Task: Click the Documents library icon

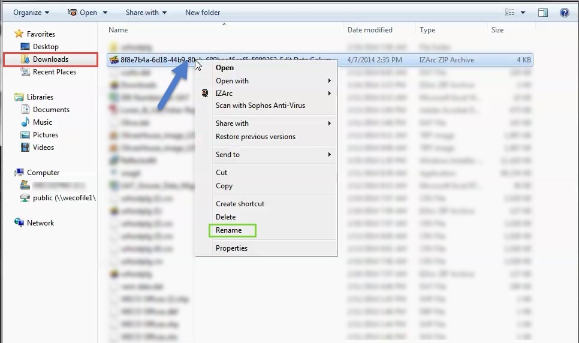Action: [x=25, y=109]
